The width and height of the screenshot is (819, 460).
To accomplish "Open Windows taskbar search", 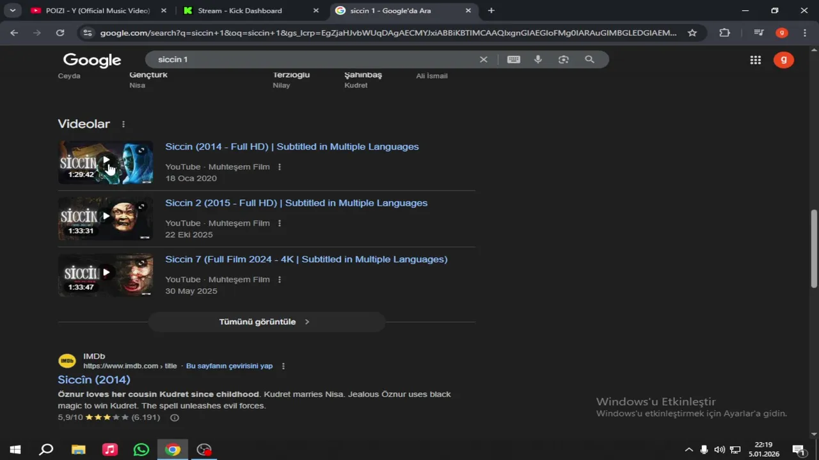I will coord(46,450).
